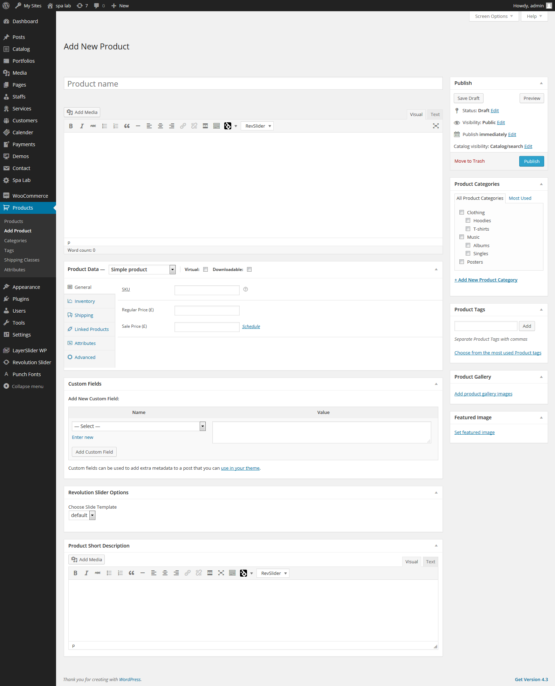Click the WordPress logo in the admin bar
The height and width of the screenshot is (686, 555).
(6, 6)
